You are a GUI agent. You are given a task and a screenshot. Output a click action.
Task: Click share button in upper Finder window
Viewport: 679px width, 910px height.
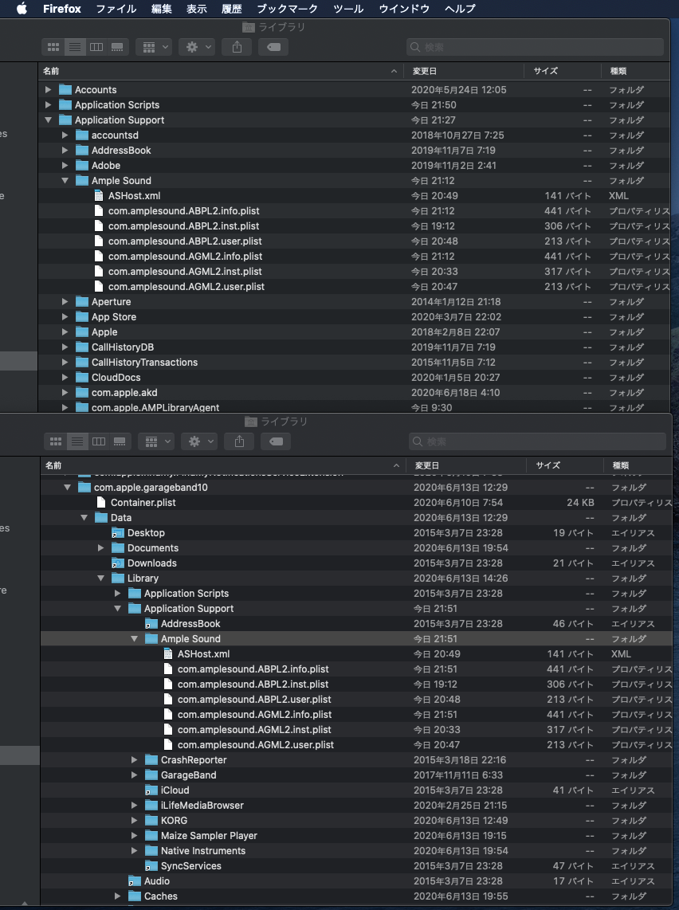tap(237, 47)
